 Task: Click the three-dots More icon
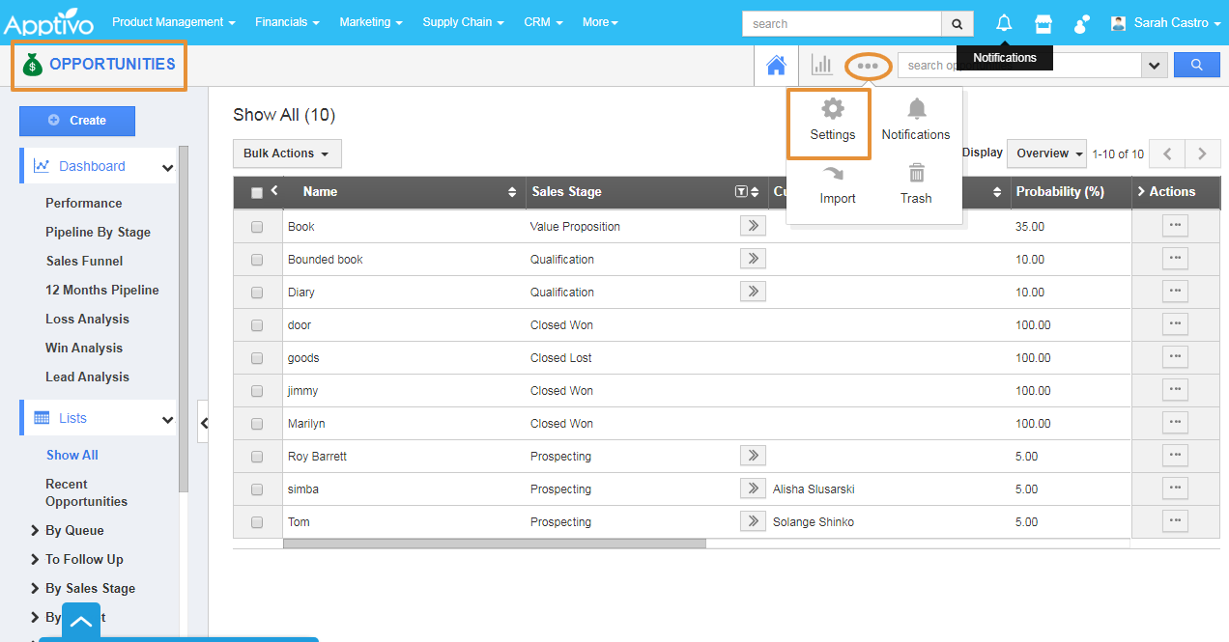click(x=868, y=66)
